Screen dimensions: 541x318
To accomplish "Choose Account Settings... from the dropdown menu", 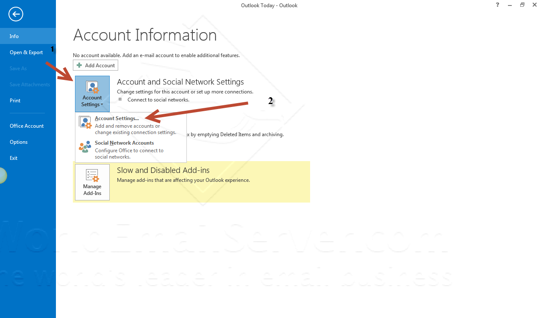I will [x=130, y=125].
